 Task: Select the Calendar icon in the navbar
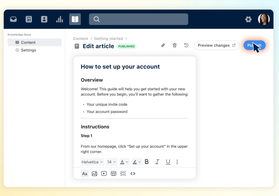tap(29, 19)
